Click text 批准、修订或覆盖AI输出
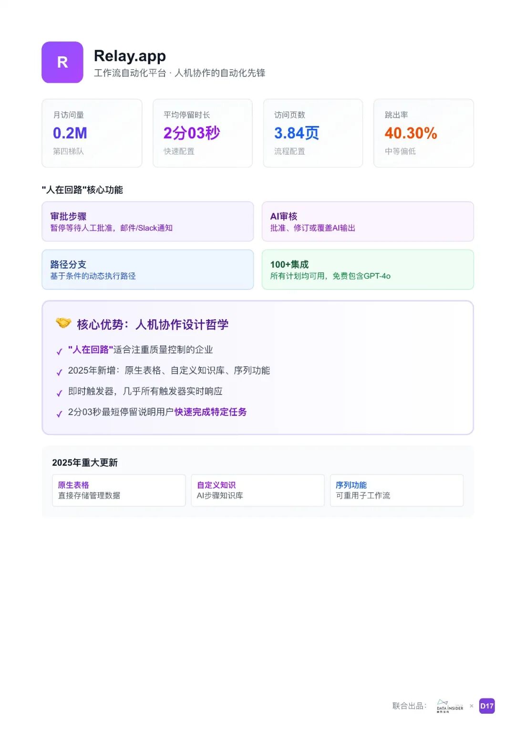 pyautogui.click(x=313, y=228)
